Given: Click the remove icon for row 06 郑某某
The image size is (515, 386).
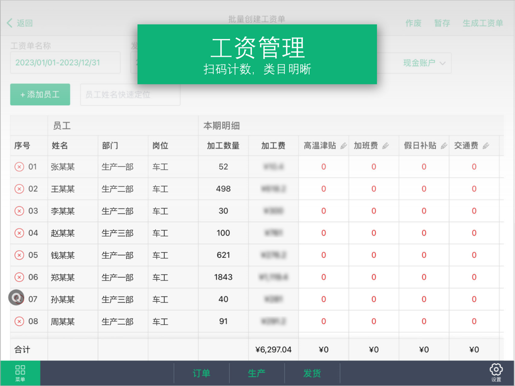Looking at the screenshot, I should (20, 277).
